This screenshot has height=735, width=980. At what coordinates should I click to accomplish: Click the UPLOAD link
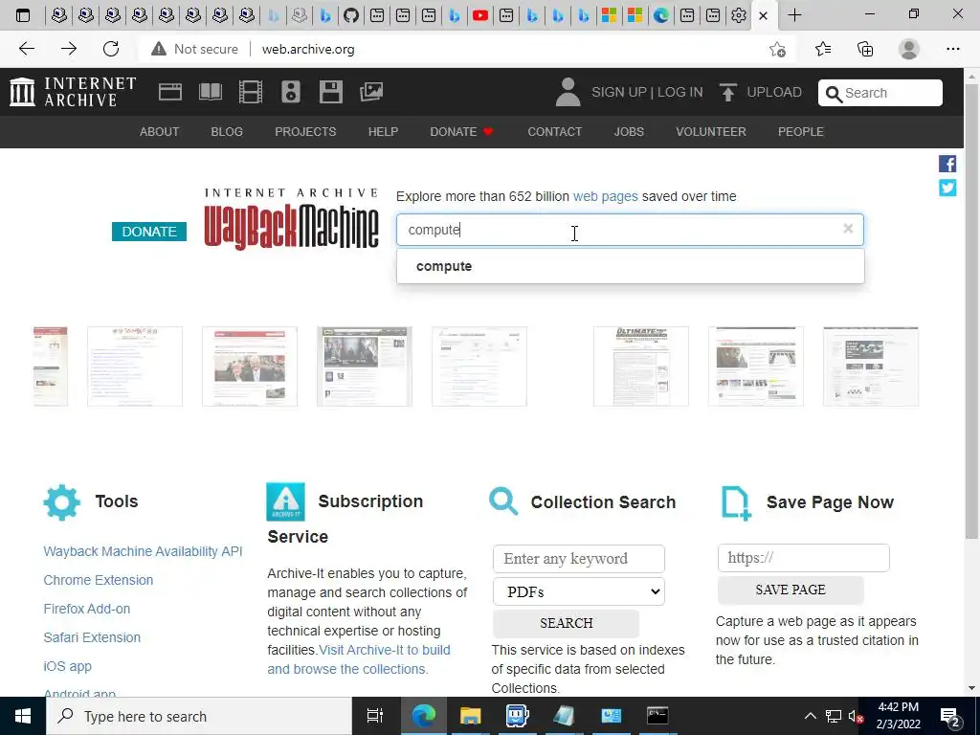point(773,92)
